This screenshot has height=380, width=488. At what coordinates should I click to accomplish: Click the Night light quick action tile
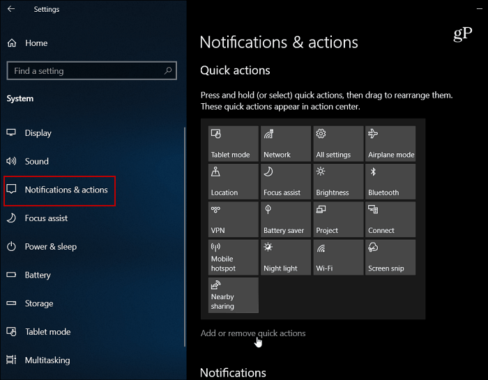tap(286, 257)
